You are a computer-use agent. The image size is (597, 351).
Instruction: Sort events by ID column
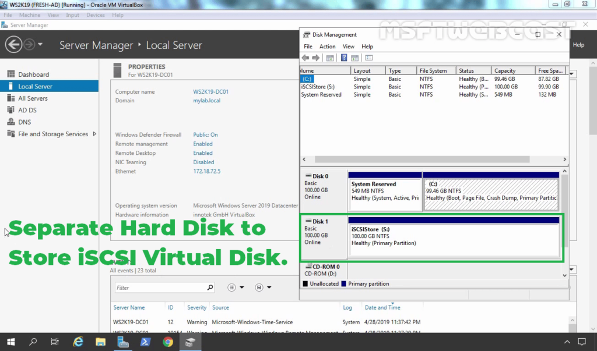[171, 307]
